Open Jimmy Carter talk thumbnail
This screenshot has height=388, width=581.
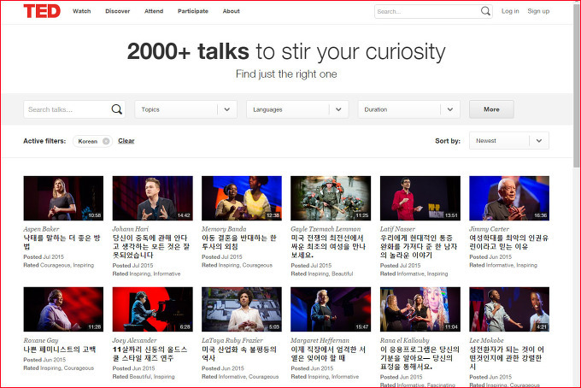(509, 198)
